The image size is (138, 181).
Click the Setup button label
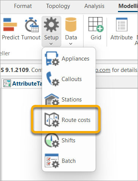tap(51, 37)
